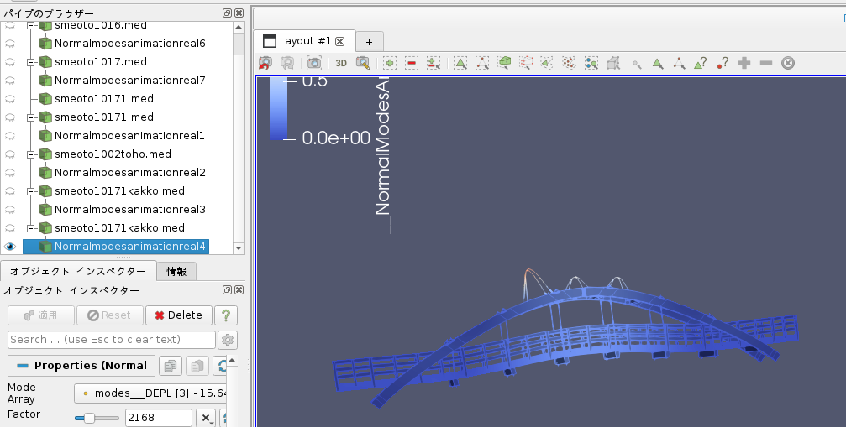This screenshot has width=846, height=427.
Task: Click the capture screenshot camera icon
Action: (313, 63)
